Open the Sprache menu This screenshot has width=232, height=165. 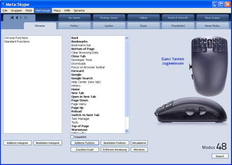coord(79,10)
